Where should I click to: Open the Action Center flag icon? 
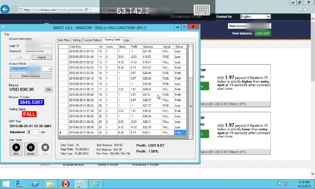tap(280, 184)
